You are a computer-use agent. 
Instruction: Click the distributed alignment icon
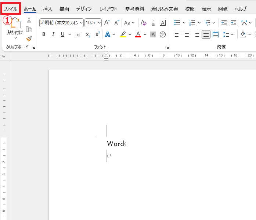pyautogui.click(x=216, y=34)
